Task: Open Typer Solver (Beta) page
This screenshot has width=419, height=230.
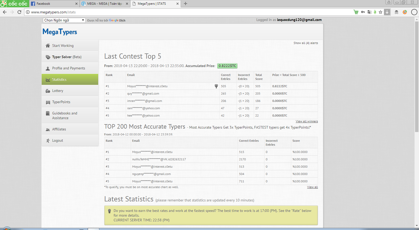Action: click(70, 57)
